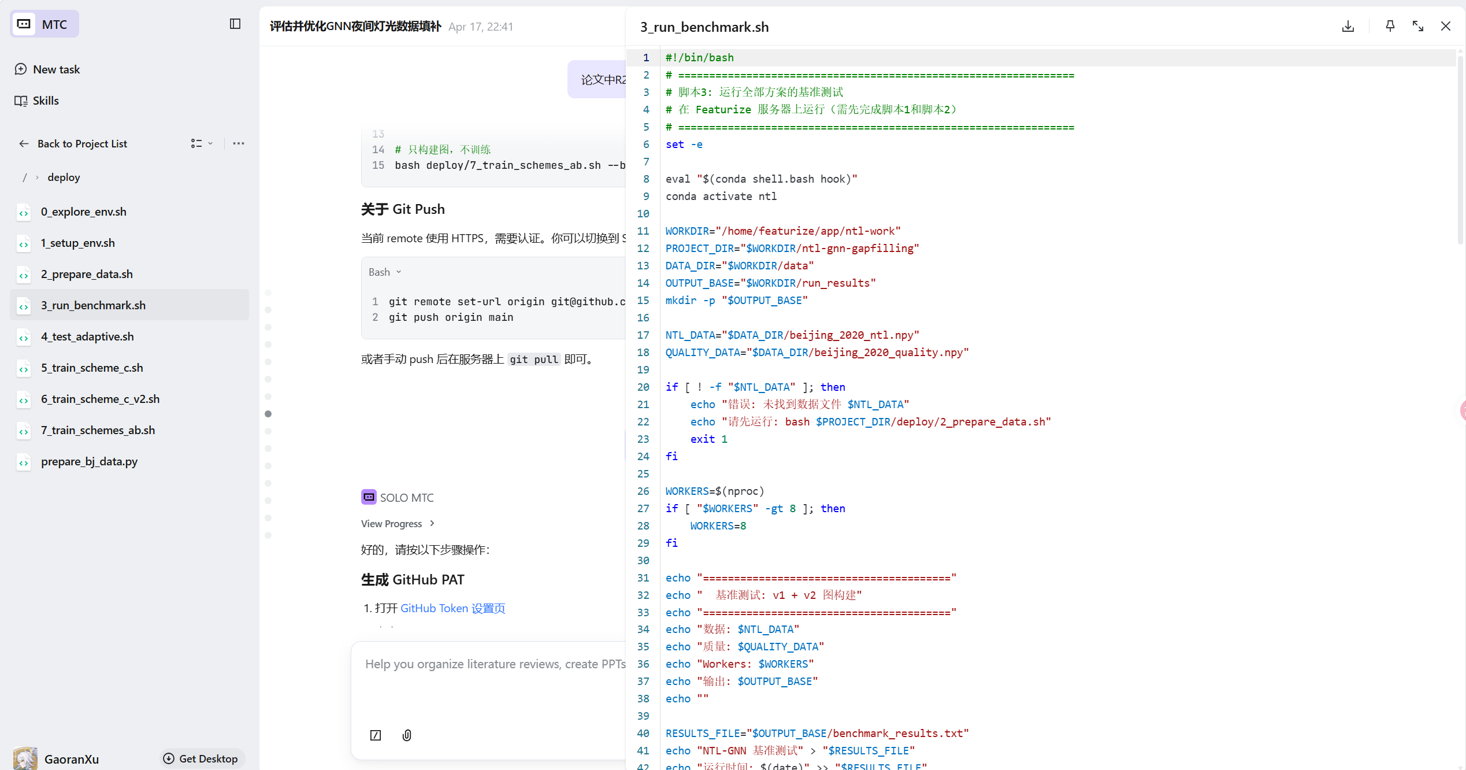Expand file preview to fullscreen

pos(1417,26)
